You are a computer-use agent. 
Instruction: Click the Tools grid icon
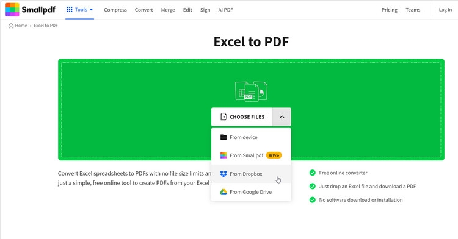point(70,10)
